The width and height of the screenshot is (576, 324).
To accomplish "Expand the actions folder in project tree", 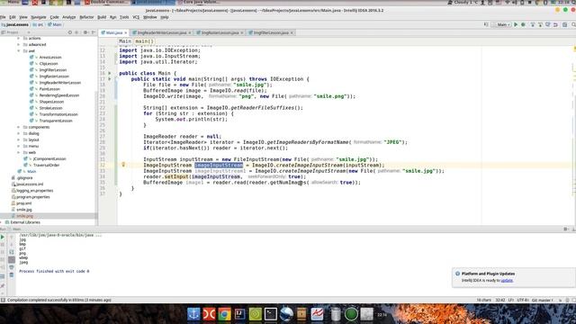I will click(x=19, y=38).
